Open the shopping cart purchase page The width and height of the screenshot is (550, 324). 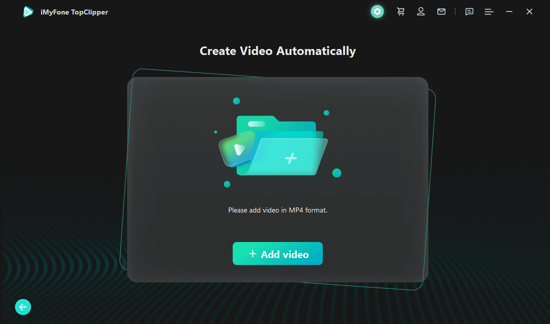[400, 11]
